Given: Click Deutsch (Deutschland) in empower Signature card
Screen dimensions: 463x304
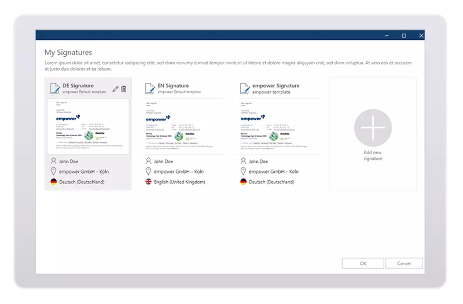Looking at the screenshot, I should (x=271, y=182).
